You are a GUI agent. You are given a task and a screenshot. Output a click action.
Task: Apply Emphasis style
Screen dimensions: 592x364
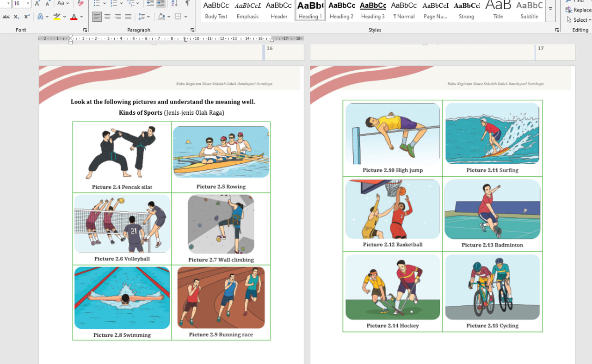[247, 10]
